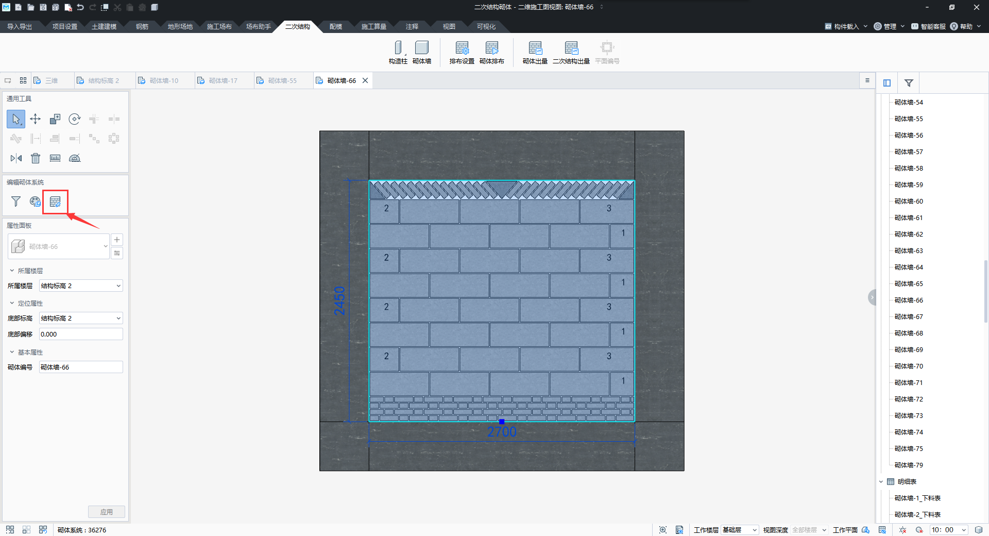Open the edit masonry brick icon
Viewport: 989px width, 536px height.
click(x=55, y=202)
